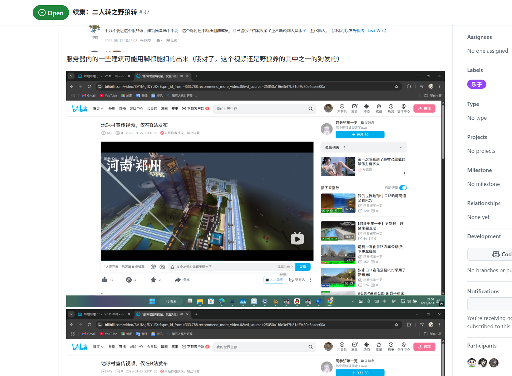The width and height of the screenshot is (512, 376).
Task: Click the coin icon showing 4
Action: [129, 280]
